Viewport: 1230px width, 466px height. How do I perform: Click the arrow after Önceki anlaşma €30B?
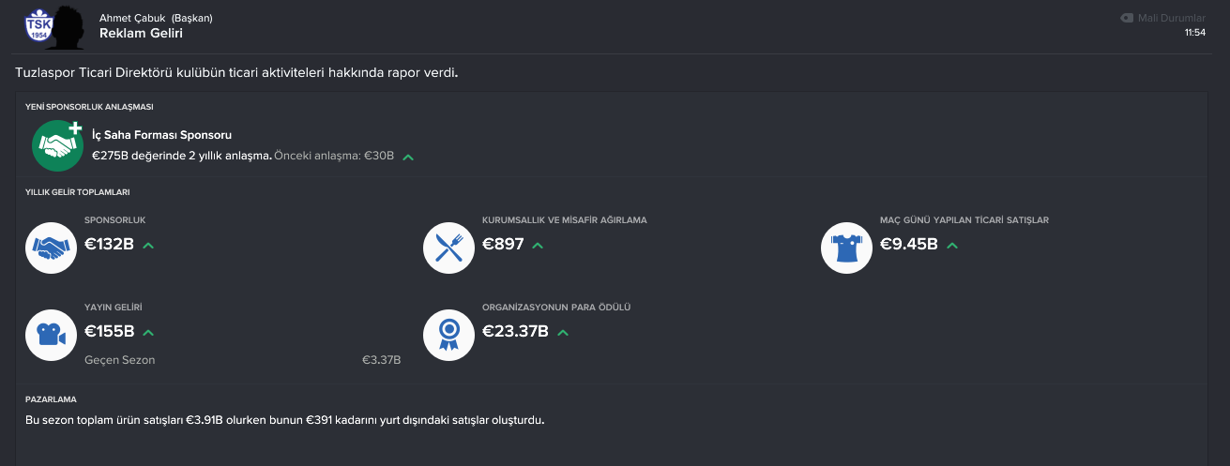408,157
